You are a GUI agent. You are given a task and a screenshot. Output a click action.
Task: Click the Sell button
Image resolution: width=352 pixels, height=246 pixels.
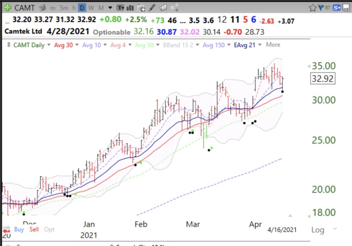34,229
